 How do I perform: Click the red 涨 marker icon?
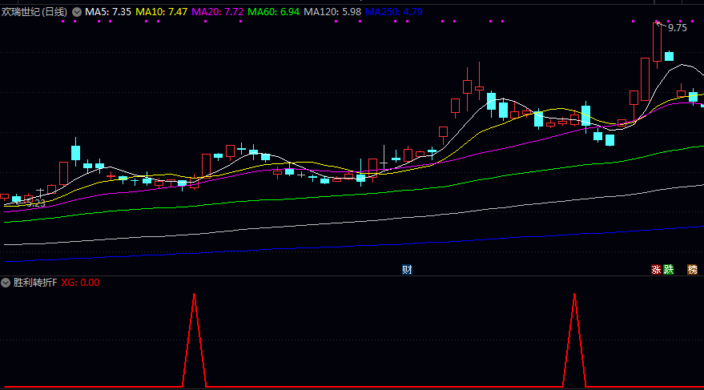coord(657,270)
